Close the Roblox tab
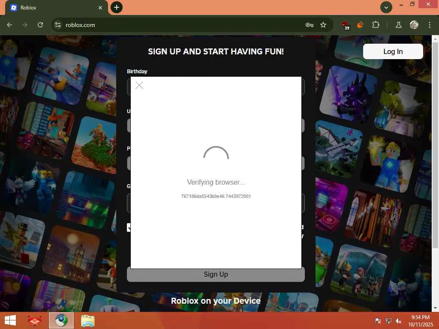The width and height of the screenshot is (439, 329). (x=100, y=8)
